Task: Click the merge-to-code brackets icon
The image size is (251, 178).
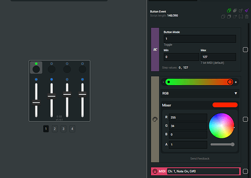Action: pos(241,16)
